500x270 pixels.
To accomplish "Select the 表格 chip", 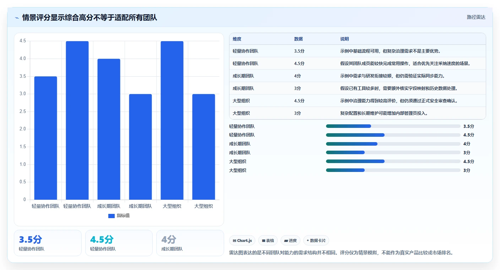I will click(x=268, y=241).
